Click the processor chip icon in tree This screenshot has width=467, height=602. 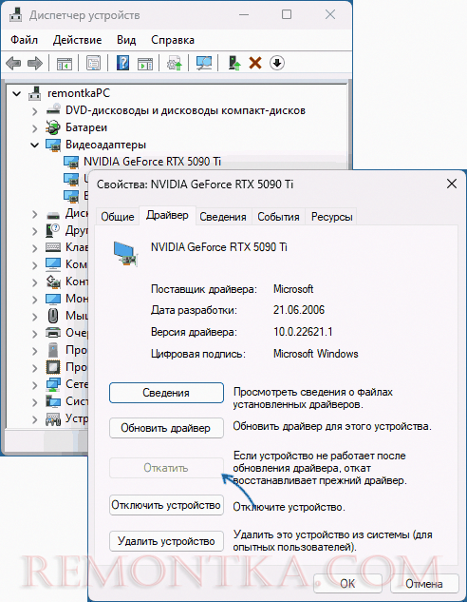point(53,367)
